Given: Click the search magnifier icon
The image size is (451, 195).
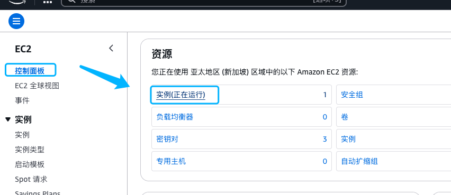Looking at the screenshot, I should 71,2.
